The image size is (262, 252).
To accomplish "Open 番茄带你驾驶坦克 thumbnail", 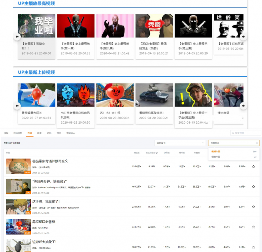I will point(154,95).
